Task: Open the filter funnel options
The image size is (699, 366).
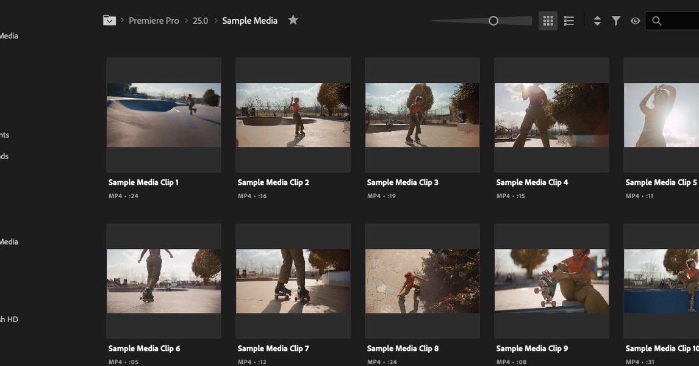Action: (615, 21)
